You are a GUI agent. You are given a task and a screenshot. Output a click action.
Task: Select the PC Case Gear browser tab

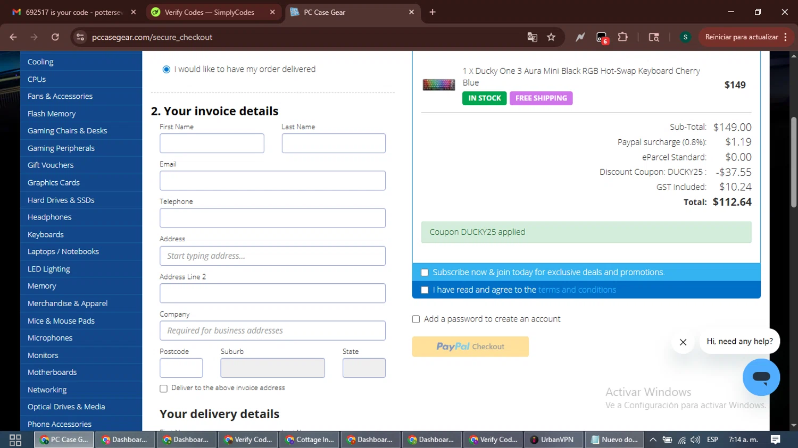(x=353, y=12)
